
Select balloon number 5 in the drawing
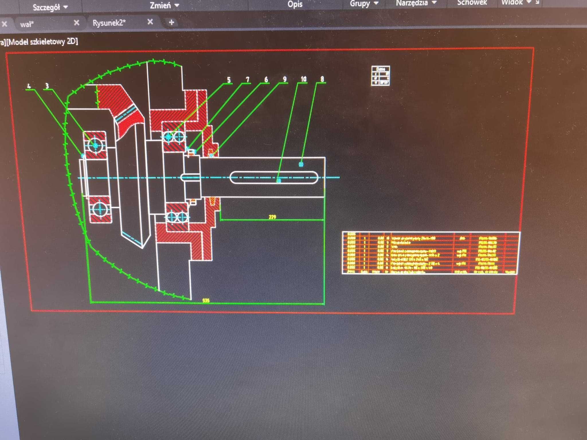[x=229, y=80]
